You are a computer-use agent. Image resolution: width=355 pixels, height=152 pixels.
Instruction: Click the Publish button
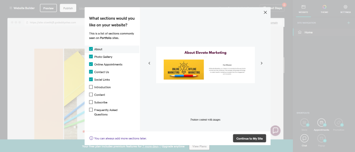68,8
